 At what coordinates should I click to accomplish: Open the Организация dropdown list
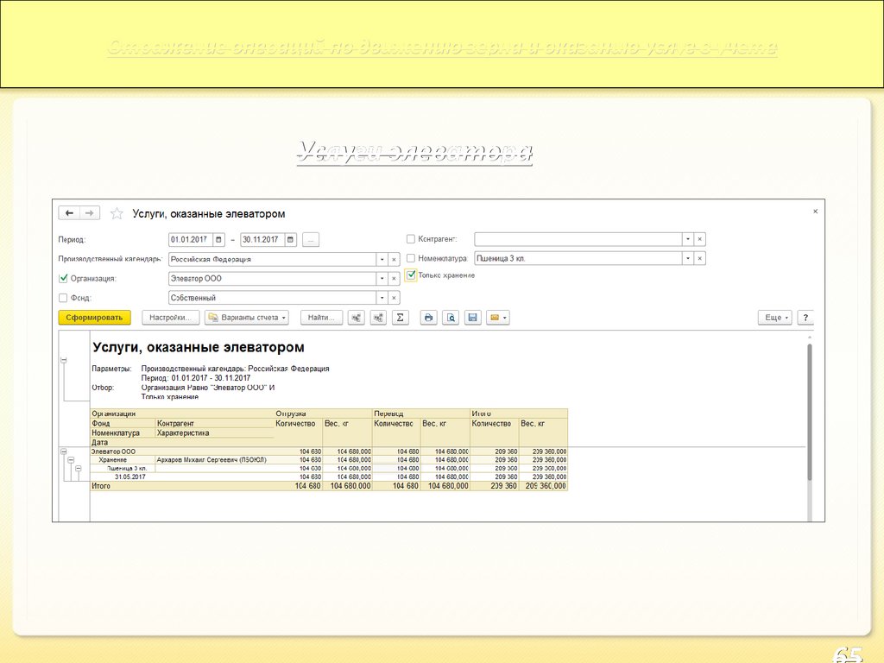point(381,279)
